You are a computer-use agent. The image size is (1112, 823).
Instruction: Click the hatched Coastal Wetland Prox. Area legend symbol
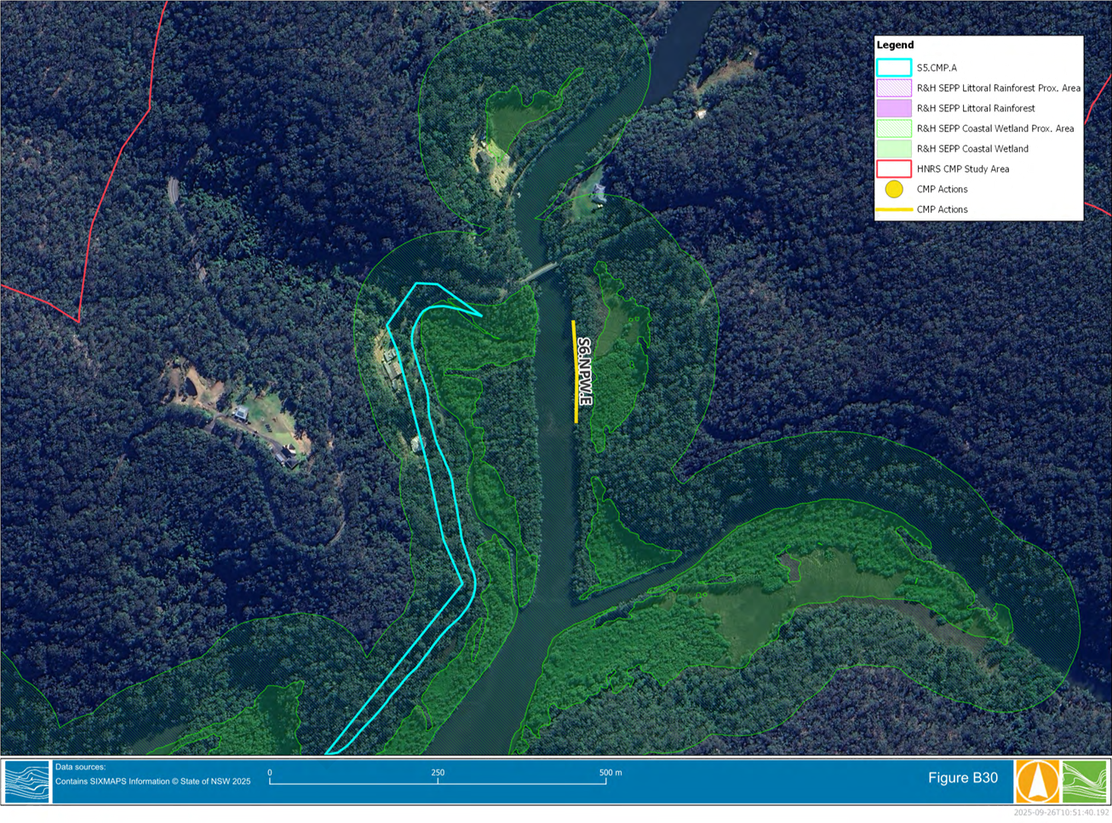(x=894, y=129)
